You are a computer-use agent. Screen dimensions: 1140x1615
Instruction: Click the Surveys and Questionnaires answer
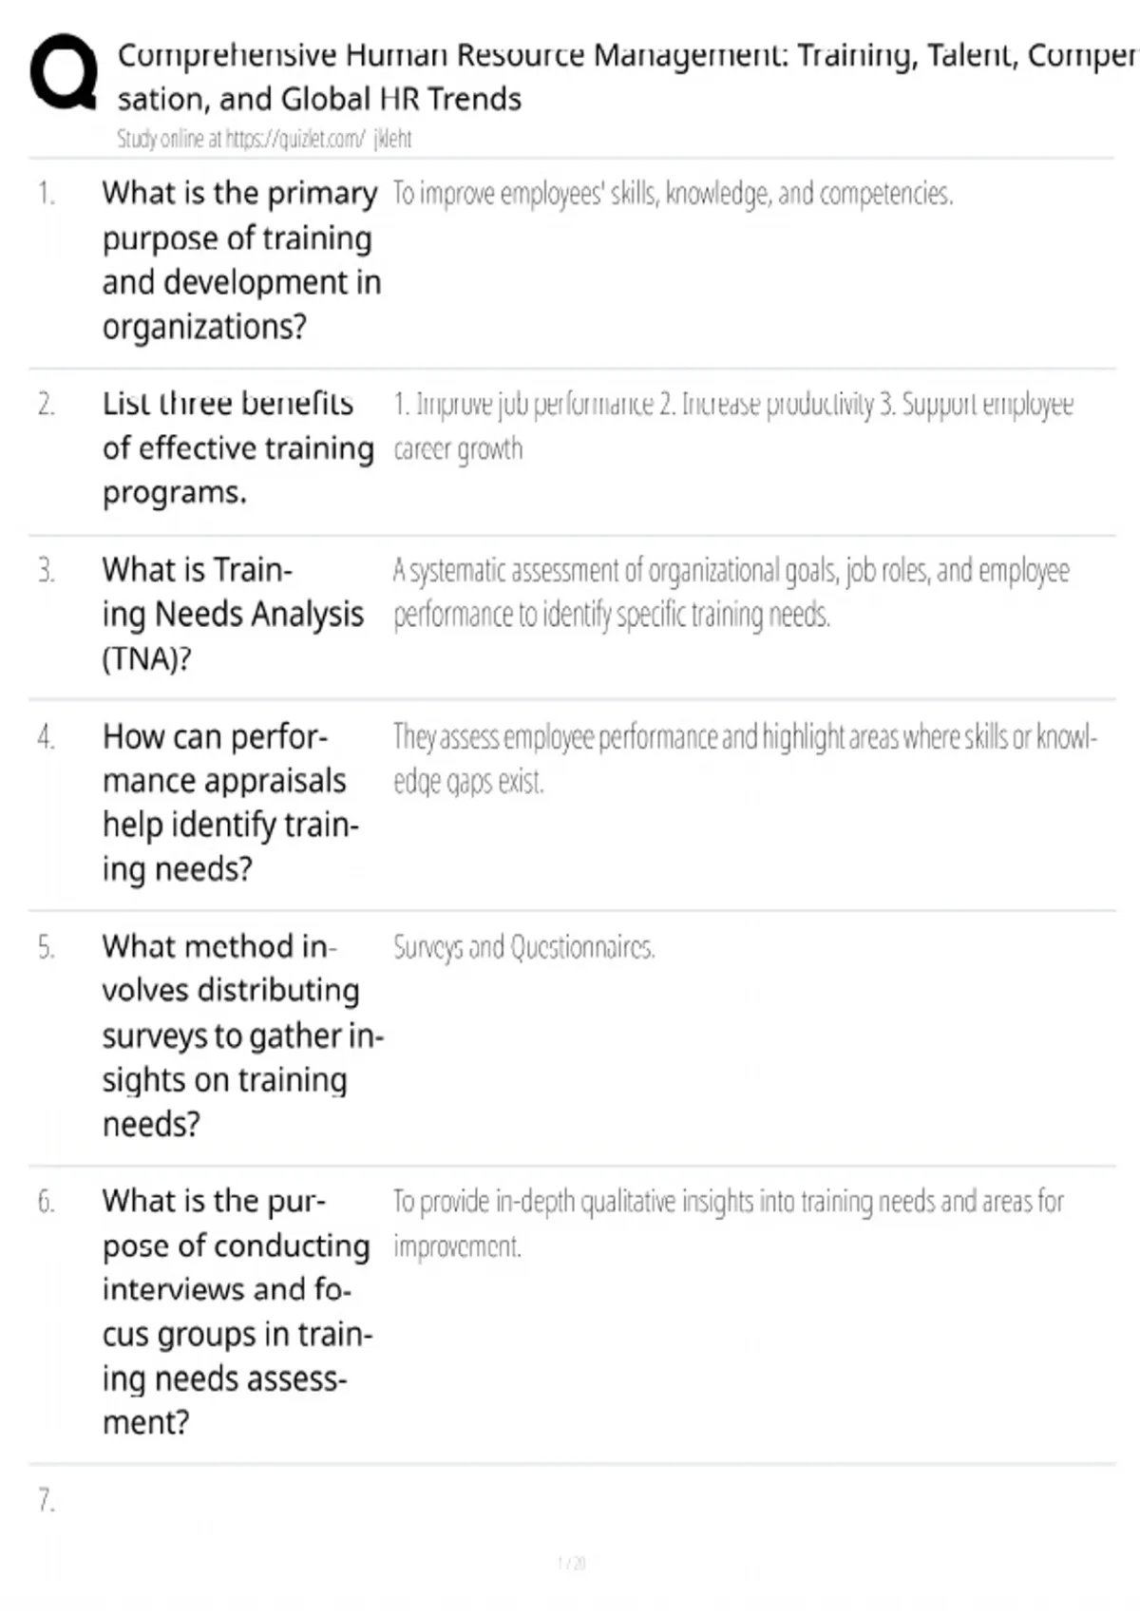point(524,947)
